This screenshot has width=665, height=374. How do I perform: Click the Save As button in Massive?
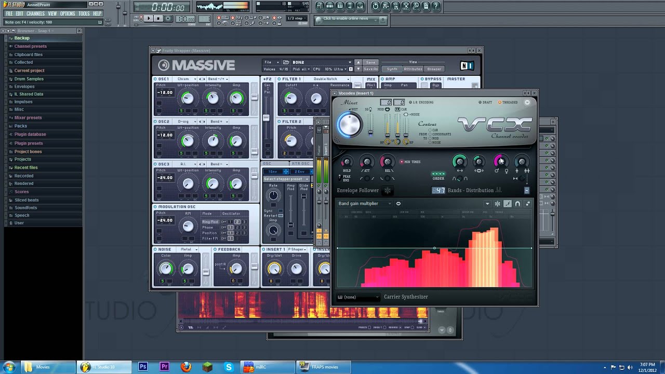[370, 69]
